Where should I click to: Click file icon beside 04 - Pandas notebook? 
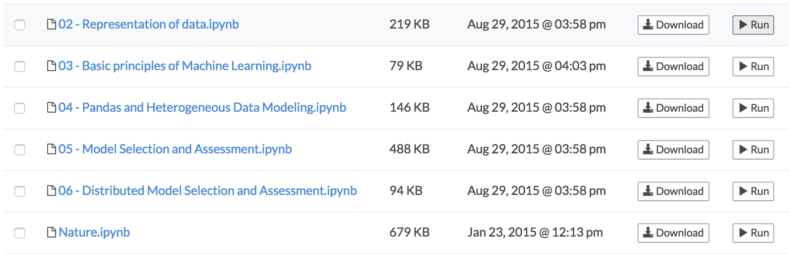click(51, 108)
